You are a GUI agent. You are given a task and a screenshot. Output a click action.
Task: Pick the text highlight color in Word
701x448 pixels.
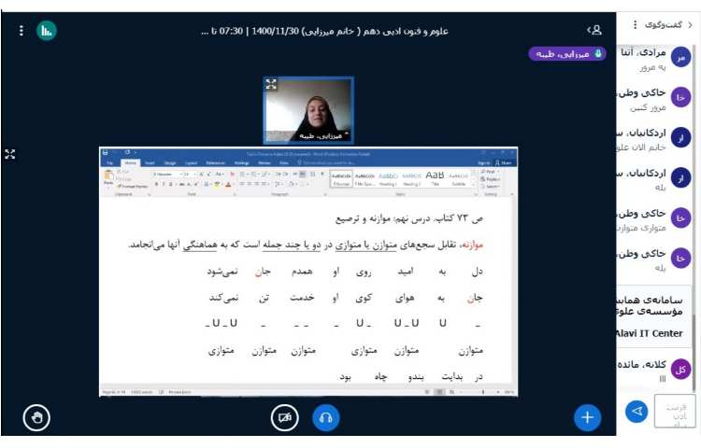tap(218, 184)
